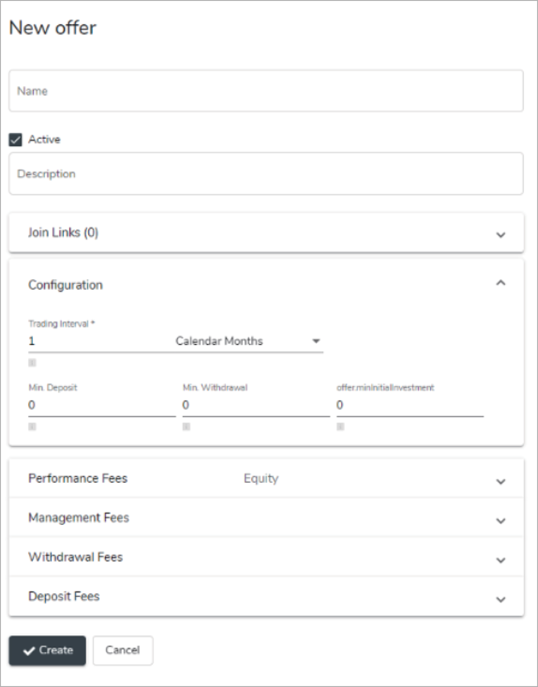Click the Name input field
538x687 pixels.
[x=266, y=91]
